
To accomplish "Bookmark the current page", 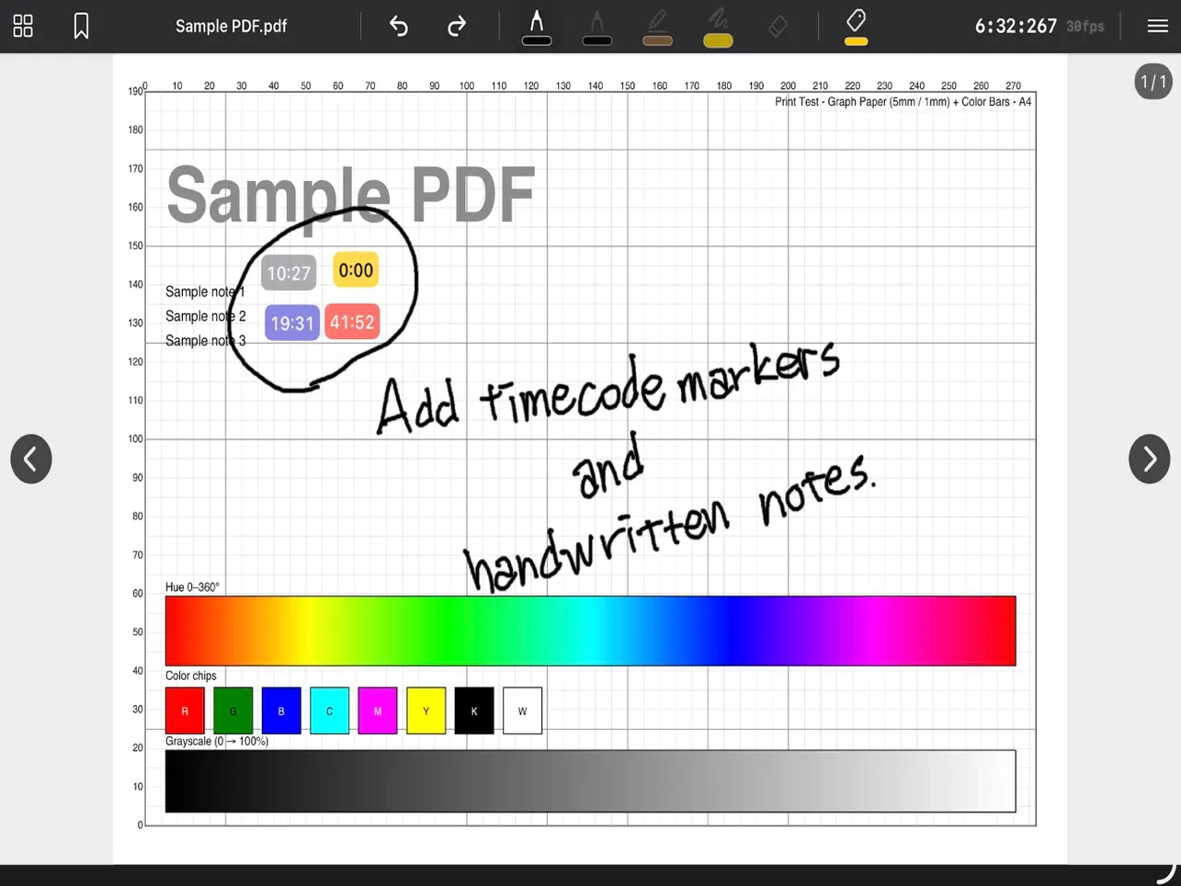I will 81,26.
